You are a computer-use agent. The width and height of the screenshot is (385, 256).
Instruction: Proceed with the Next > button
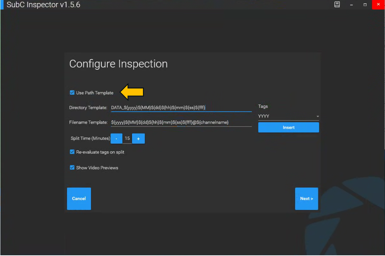(306, 199)
